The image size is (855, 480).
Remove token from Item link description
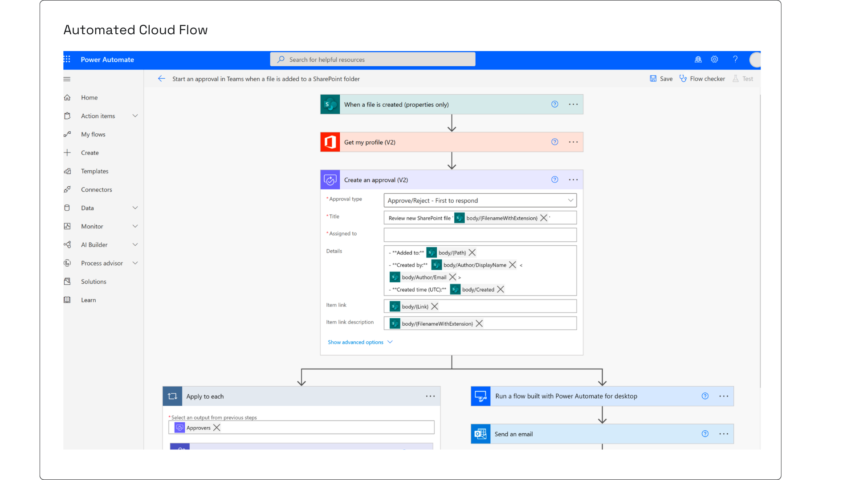479,324
